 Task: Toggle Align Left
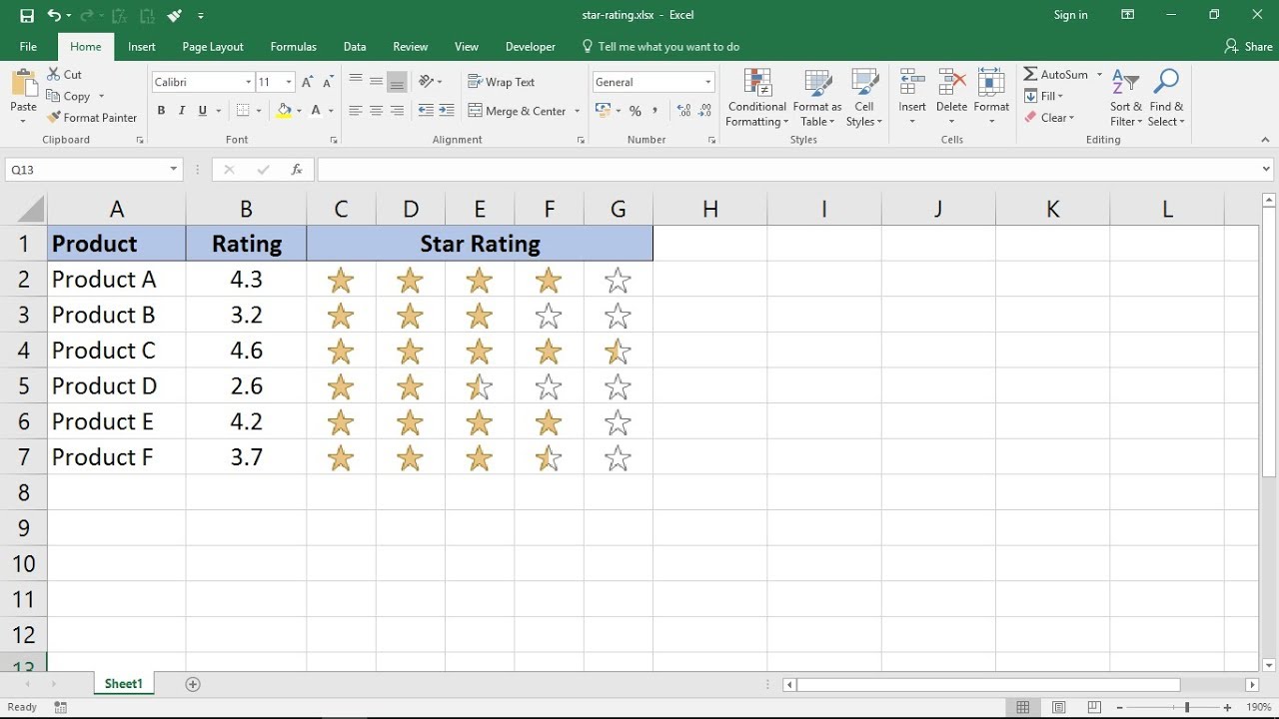[x=356, y=111]
